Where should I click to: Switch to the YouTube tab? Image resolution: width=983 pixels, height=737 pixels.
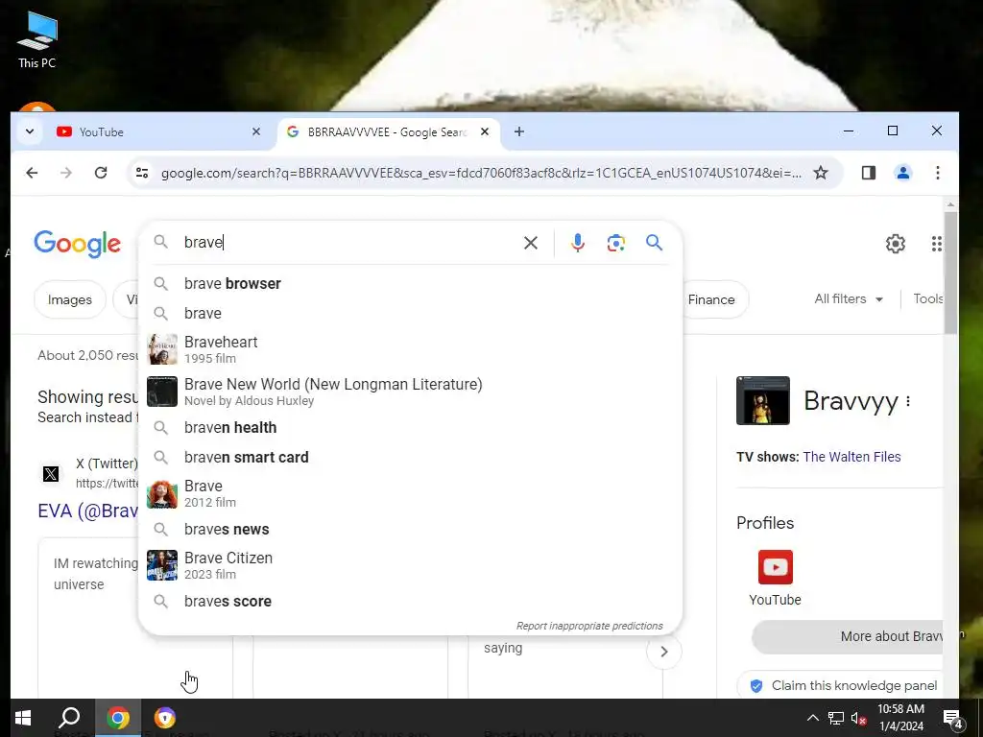coord(156,132)
